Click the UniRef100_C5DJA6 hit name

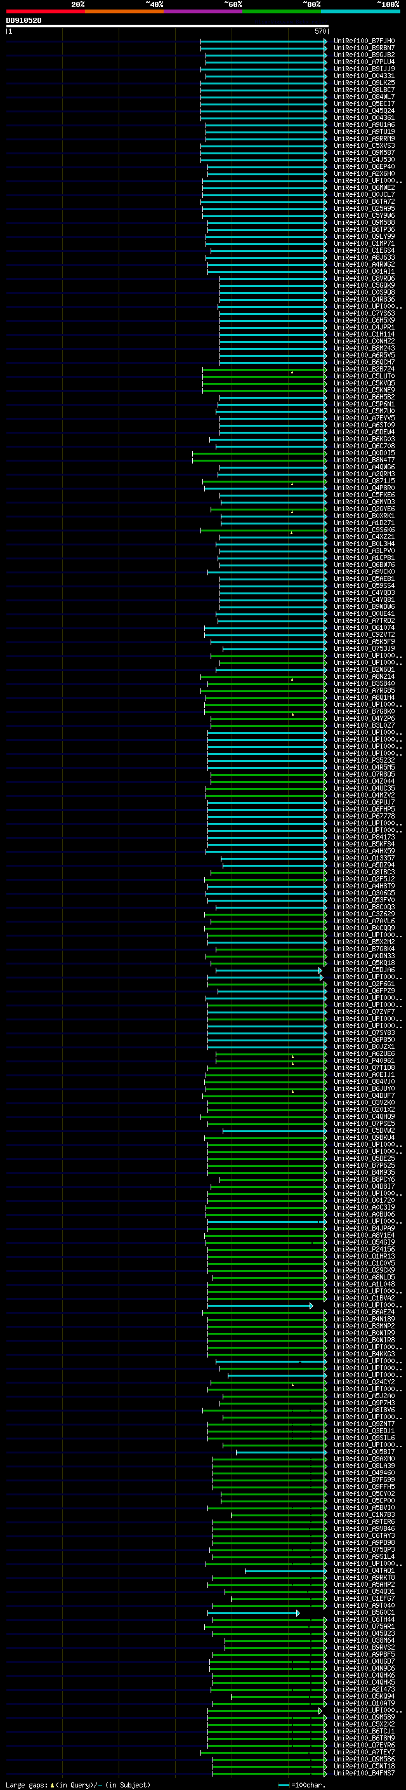[363, 970]
